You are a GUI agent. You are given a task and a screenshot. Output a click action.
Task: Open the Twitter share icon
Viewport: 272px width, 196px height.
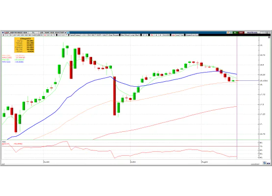(68, 33)
